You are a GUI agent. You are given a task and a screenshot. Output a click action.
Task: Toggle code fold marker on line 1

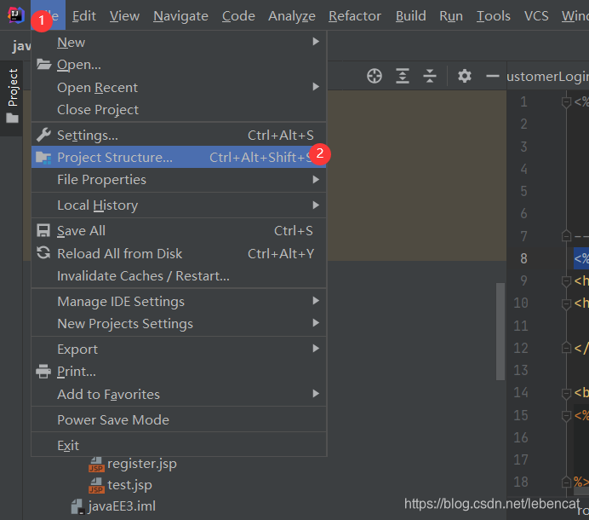[567, 102]
